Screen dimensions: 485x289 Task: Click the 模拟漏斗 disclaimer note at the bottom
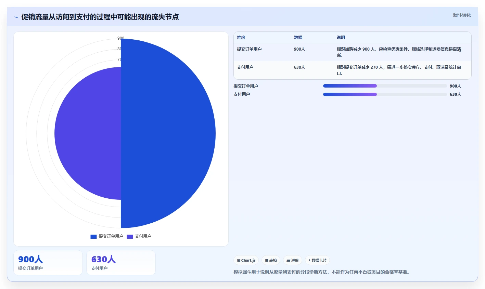(322, 272)
